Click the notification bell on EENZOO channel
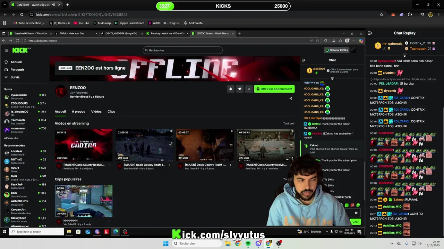The image size is (444, 249). pyautogui.click(x=230, y=89)
